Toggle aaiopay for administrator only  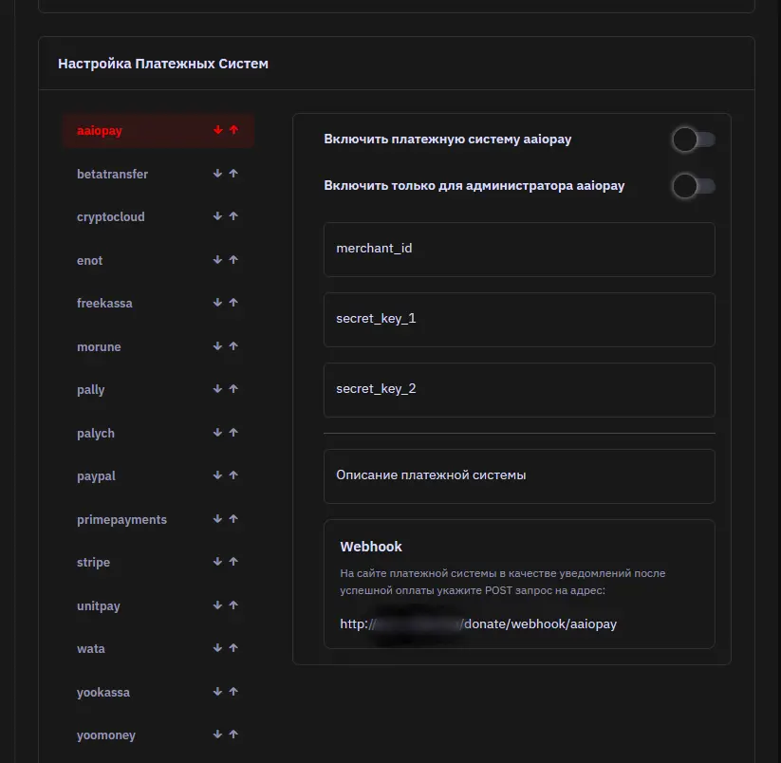tap(693, 187)
